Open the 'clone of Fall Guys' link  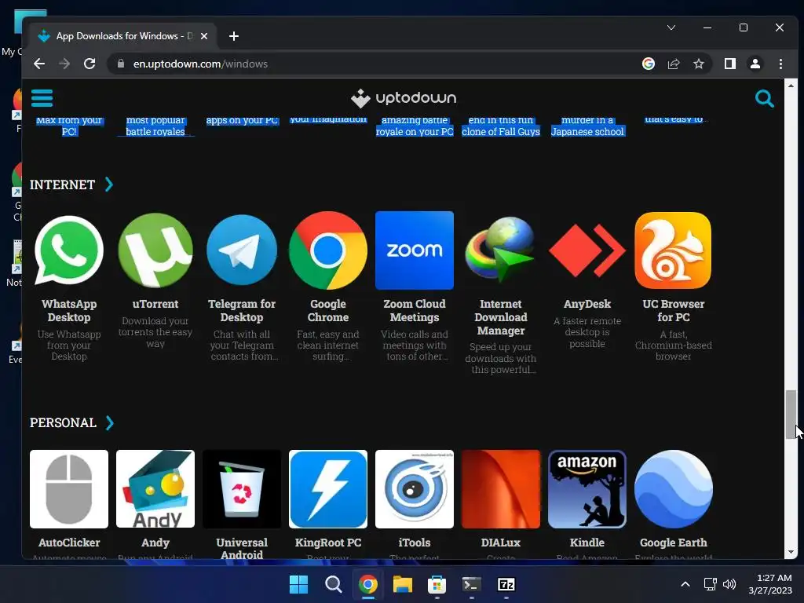tap(500, 132)
